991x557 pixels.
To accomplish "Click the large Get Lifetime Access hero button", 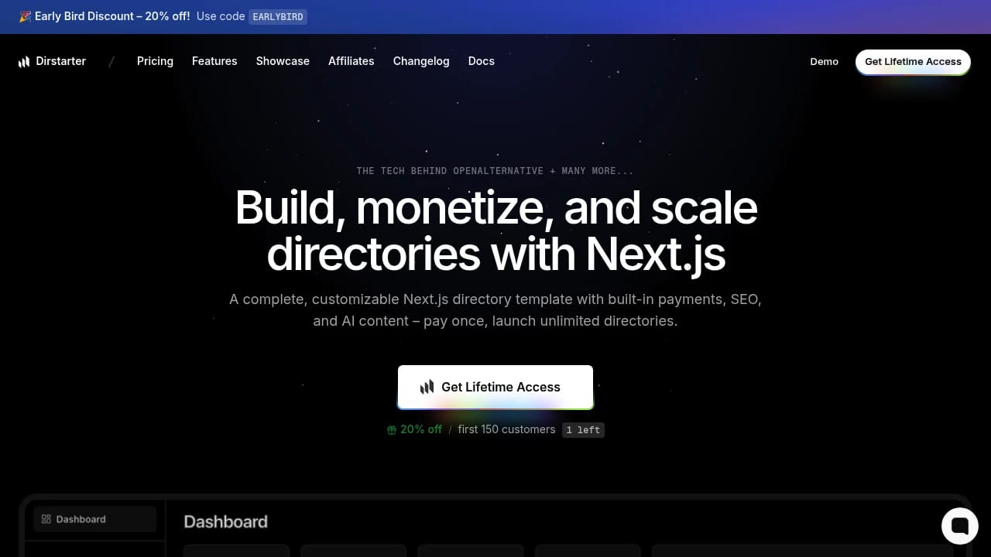I will 495,387.
